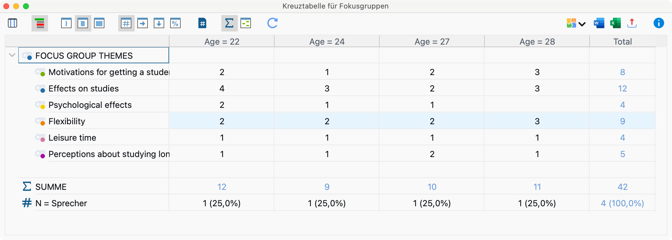The height and width of the screenshot is (240, 672).
Task: Select the medium column width icon
Action: 83,23
